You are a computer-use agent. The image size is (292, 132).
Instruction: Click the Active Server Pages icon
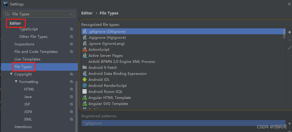(85, 56)
